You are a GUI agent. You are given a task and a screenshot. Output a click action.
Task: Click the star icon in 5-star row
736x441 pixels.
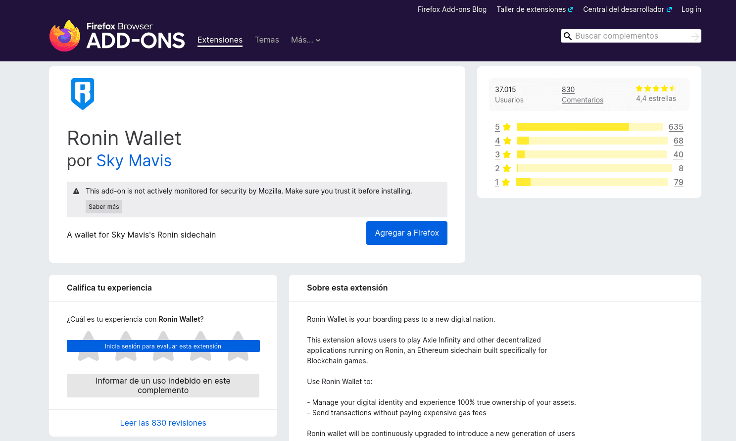(x=507, y=127)
